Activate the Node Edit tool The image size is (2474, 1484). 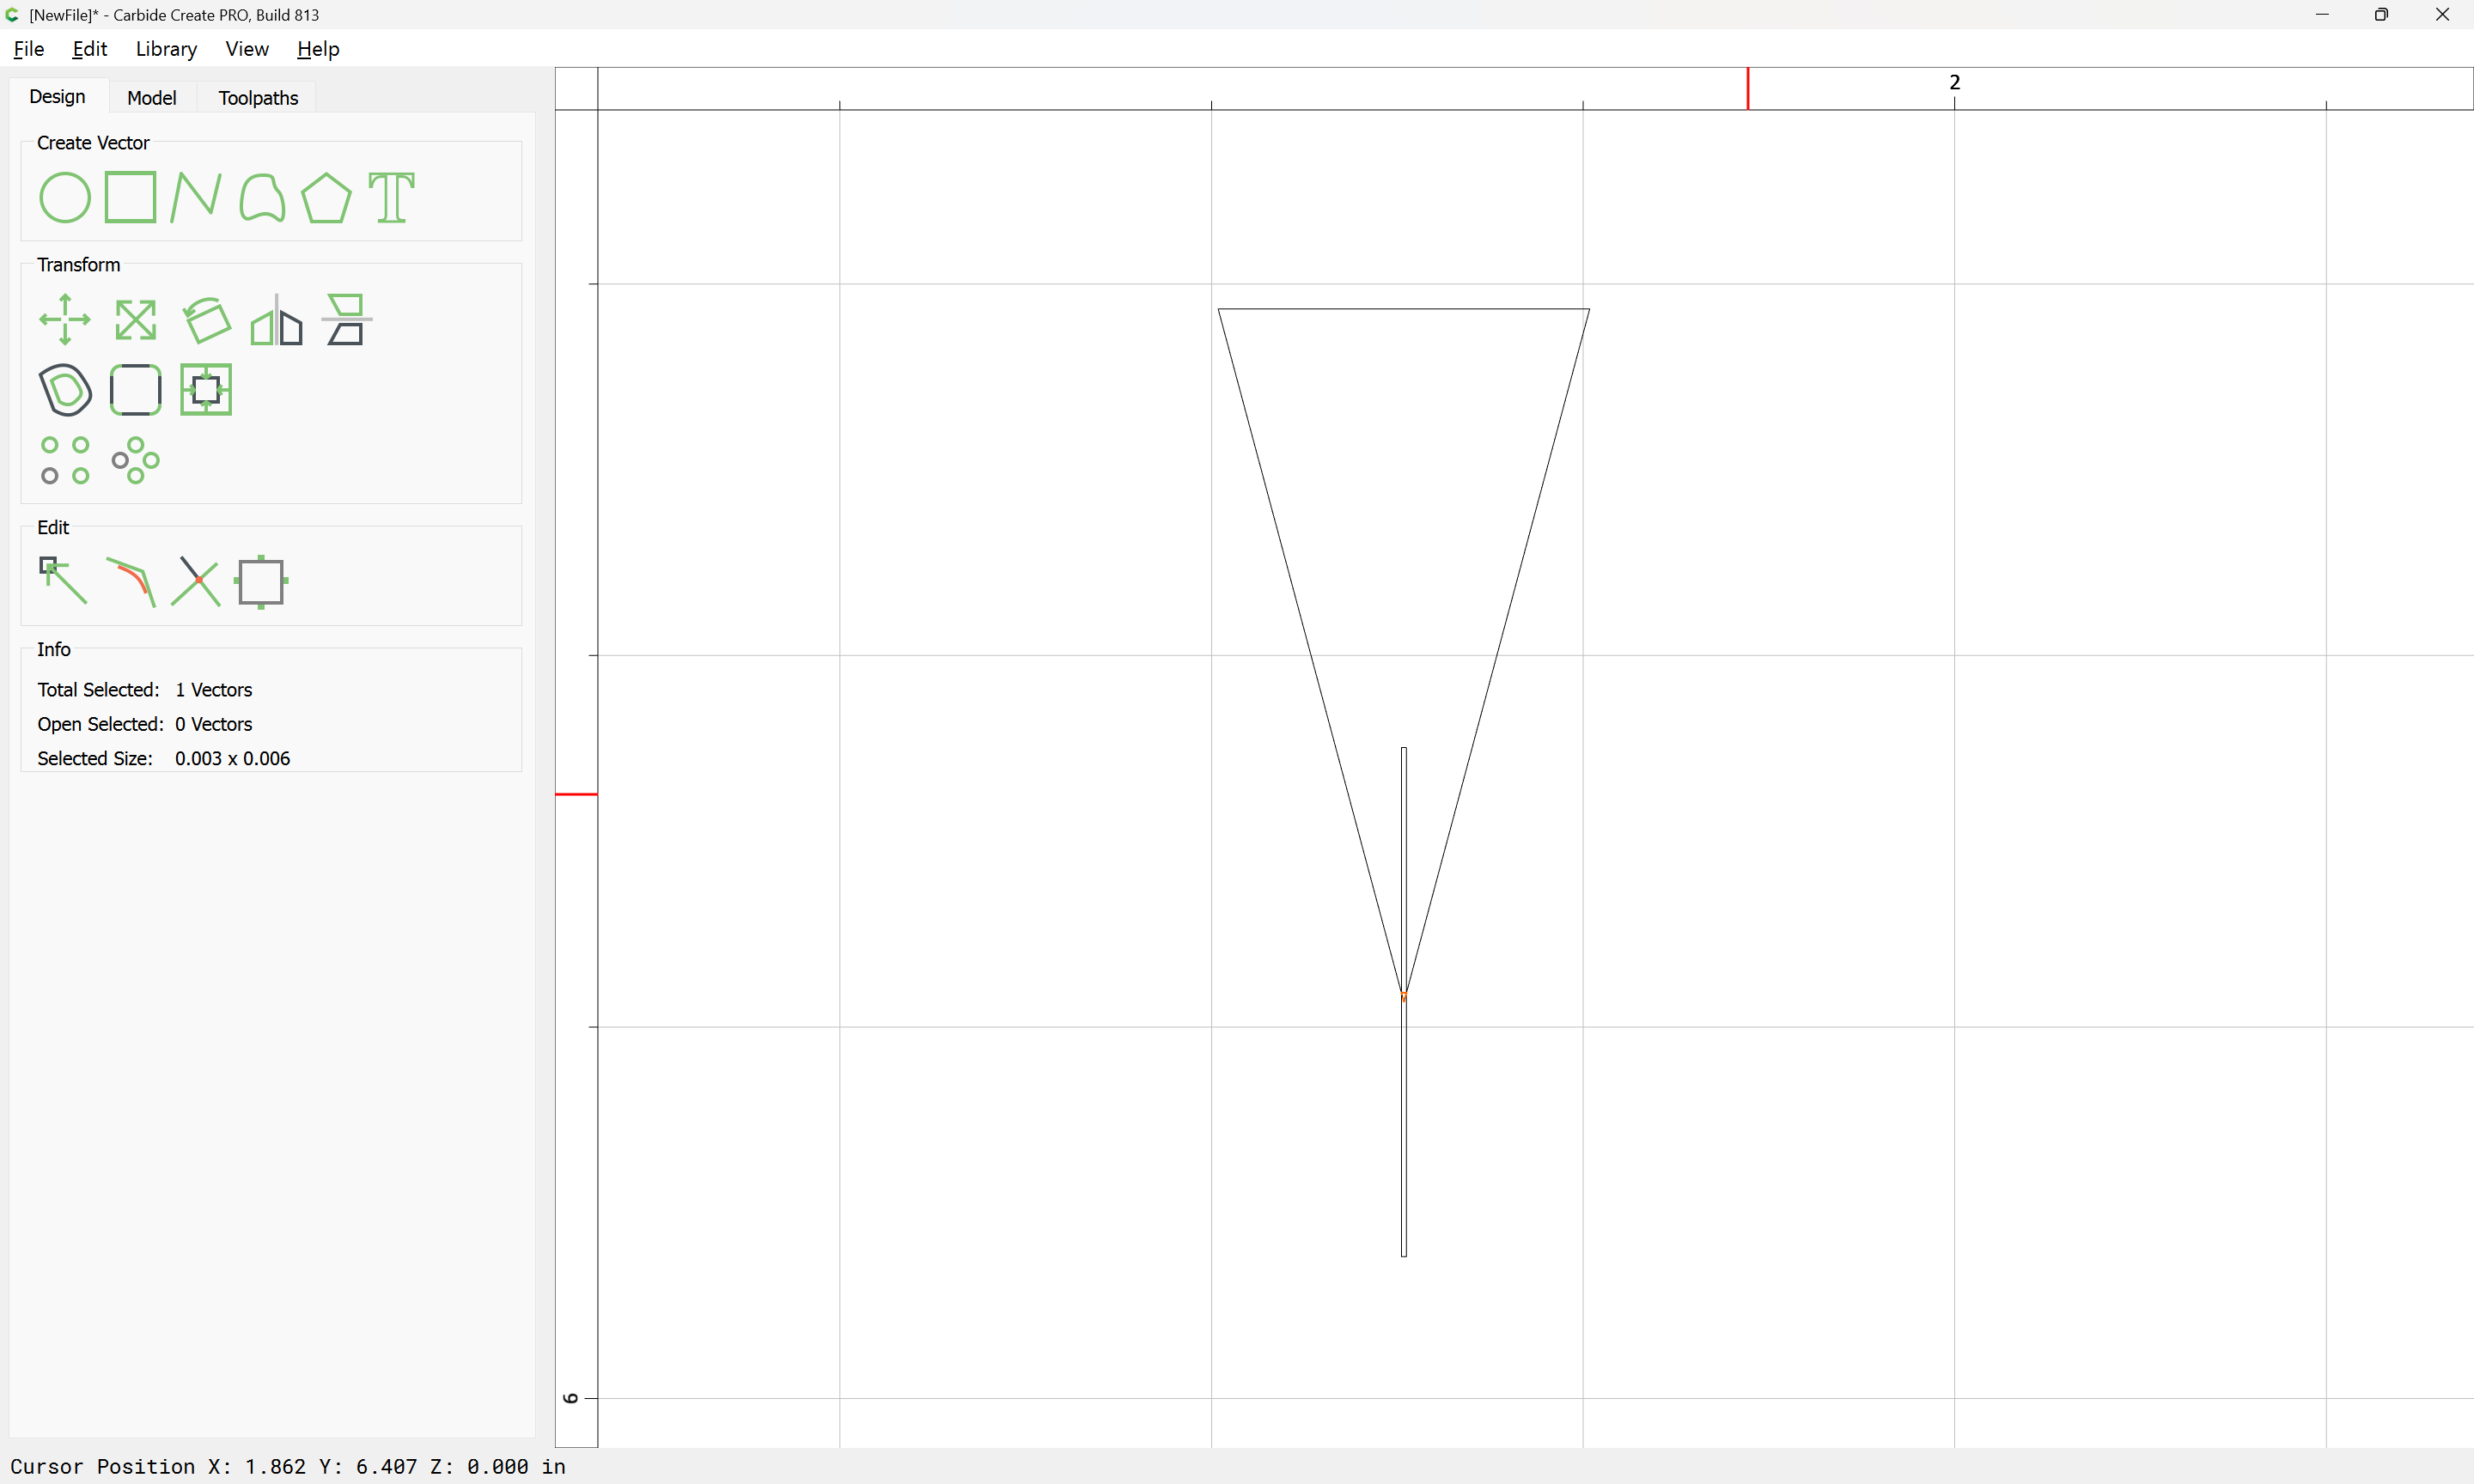(x=63, y=581)
